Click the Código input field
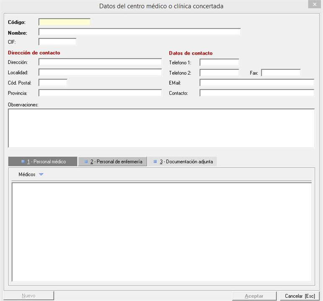The height and width of the screenshot is (301, 323). (x=64, y=22)
